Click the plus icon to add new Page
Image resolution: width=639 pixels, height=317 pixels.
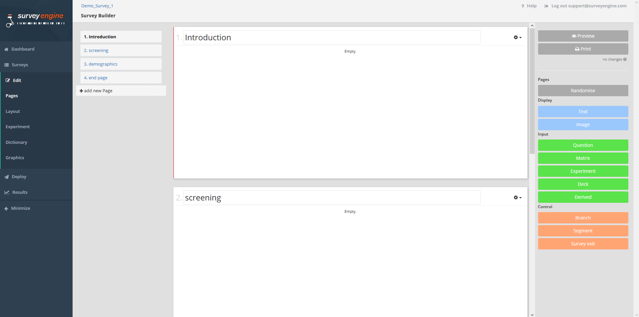click(81, 91)
